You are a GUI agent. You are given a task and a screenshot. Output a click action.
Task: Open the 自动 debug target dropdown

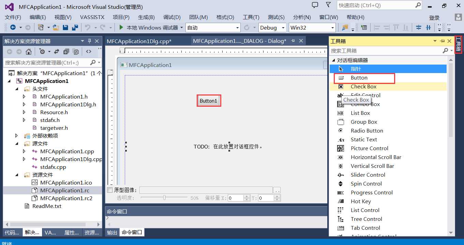point(238,28)
